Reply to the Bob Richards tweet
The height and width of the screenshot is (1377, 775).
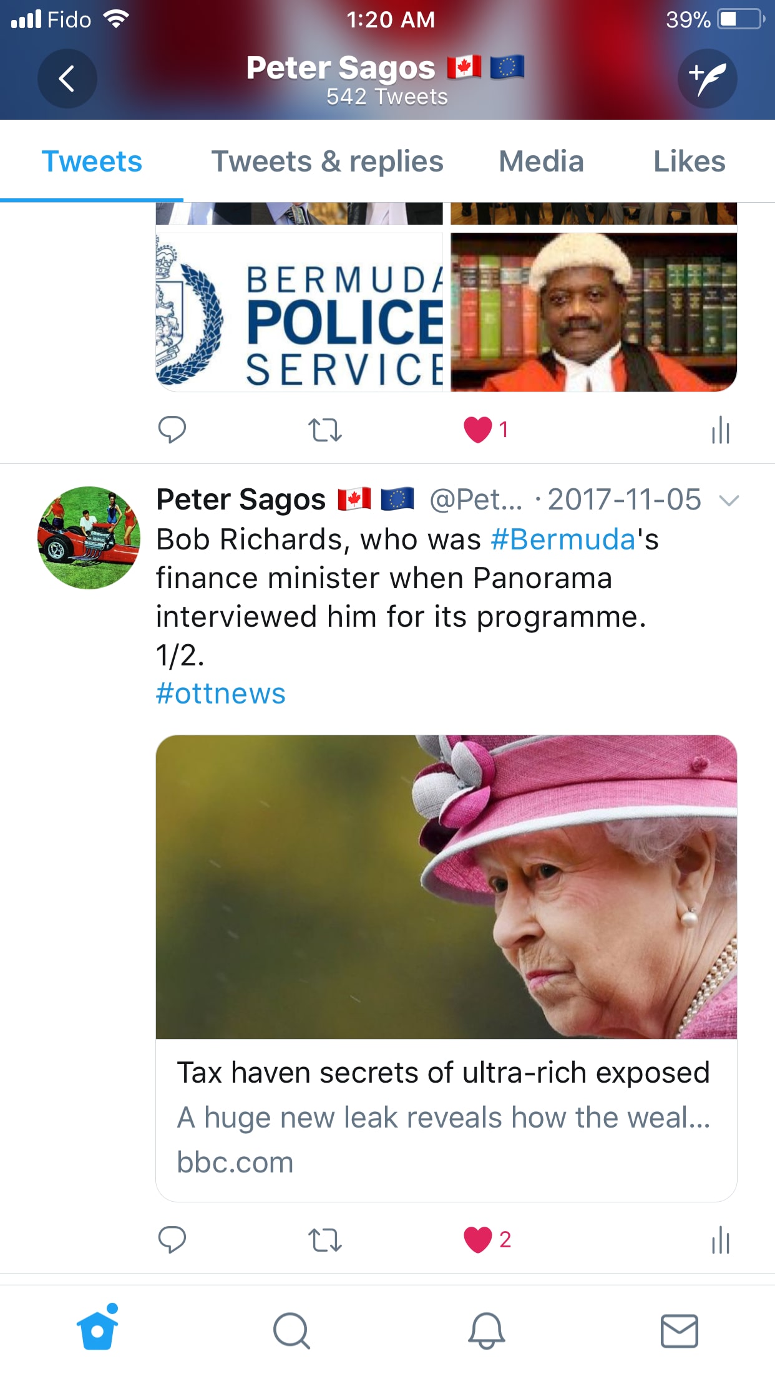pos(172,1239)
